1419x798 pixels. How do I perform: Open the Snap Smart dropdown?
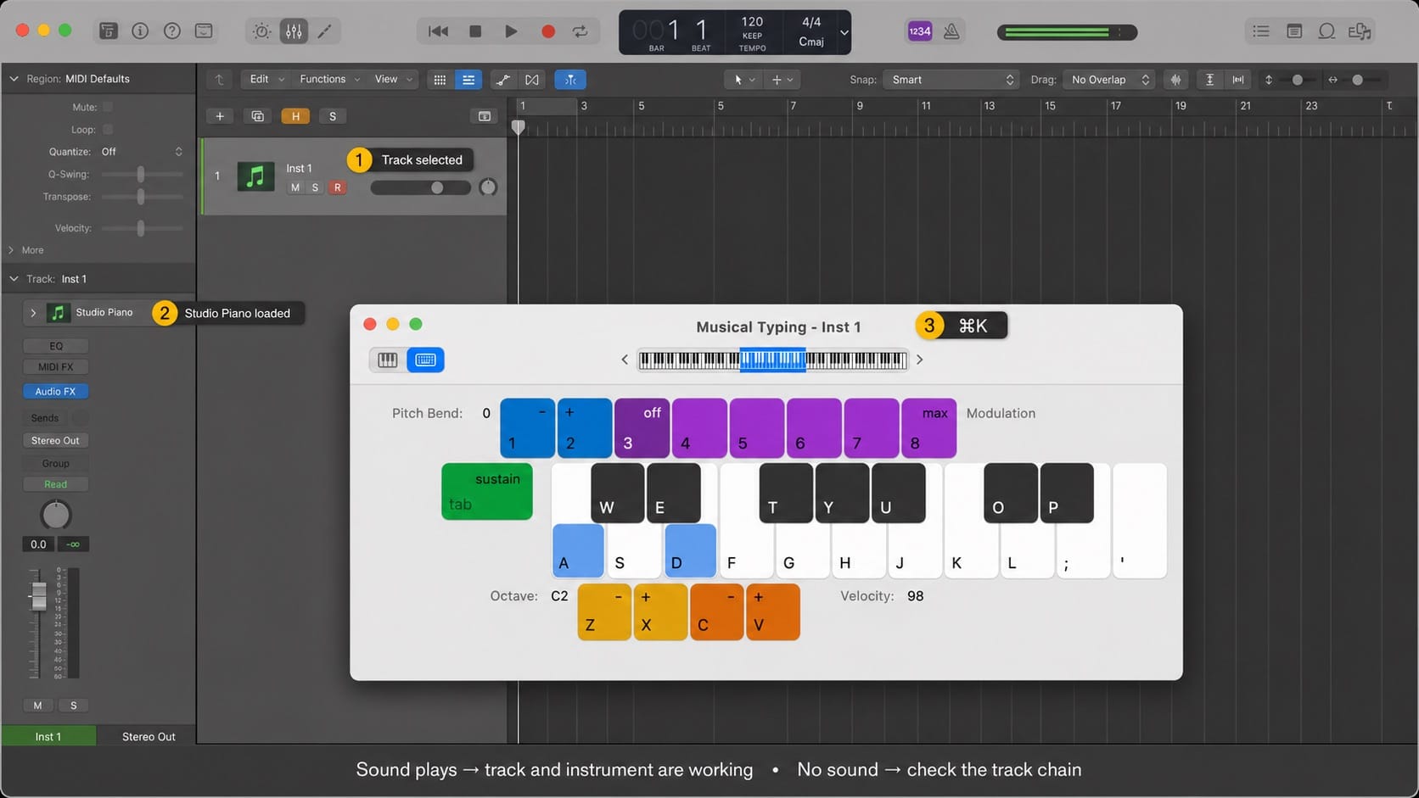click(x=952, y=80)
